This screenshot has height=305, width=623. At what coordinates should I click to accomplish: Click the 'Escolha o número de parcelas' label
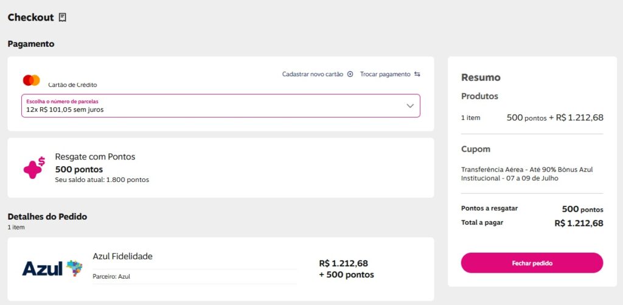(62, 101)
